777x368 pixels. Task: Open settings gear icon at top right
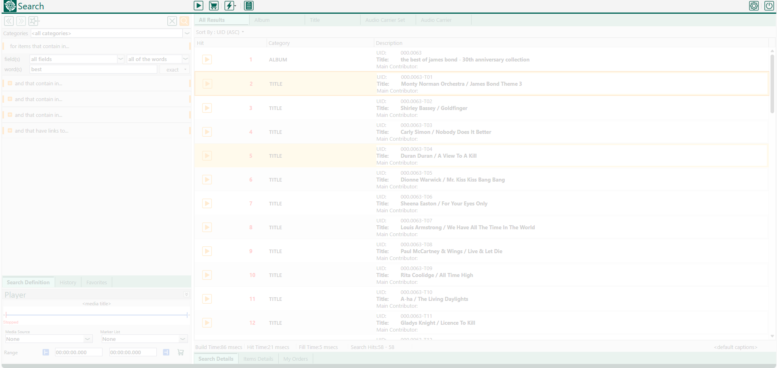coord(754,6)
